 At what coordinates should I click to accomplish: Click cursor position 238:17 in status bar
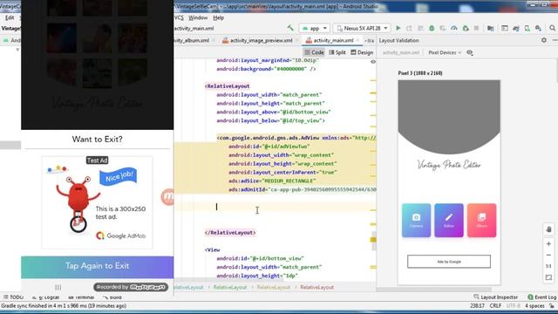[477, 305]
